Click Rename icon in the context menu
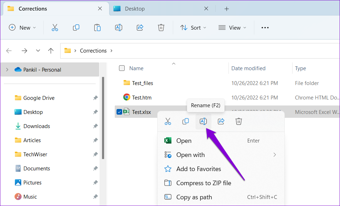Viewport: 340px width, 206px height. click(203, 121)
